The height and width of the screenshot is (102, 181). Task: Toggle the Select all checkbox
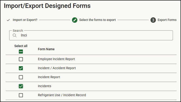point(21,52)
